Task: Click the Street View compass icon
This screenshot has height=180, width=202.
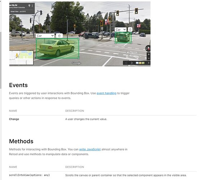Action: (x=148, y=48)
